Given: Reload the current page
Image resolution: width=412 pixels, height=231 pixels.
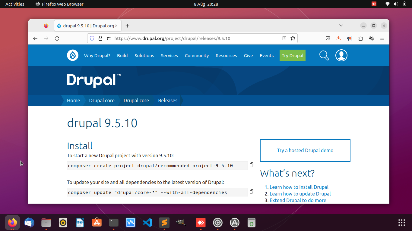Looking at the screenshot, I should 57,38.
